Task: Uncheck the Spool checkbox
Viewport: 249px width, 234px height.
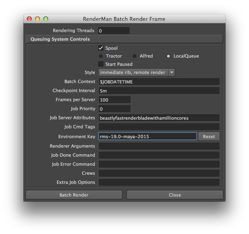Action: coord(101,48)
